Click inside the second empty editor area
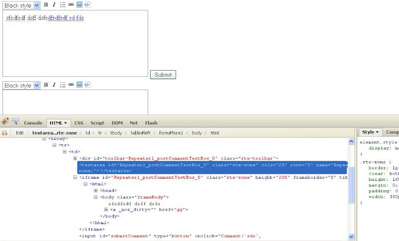This screenshot has height=241, width=399. pos(75,102)
